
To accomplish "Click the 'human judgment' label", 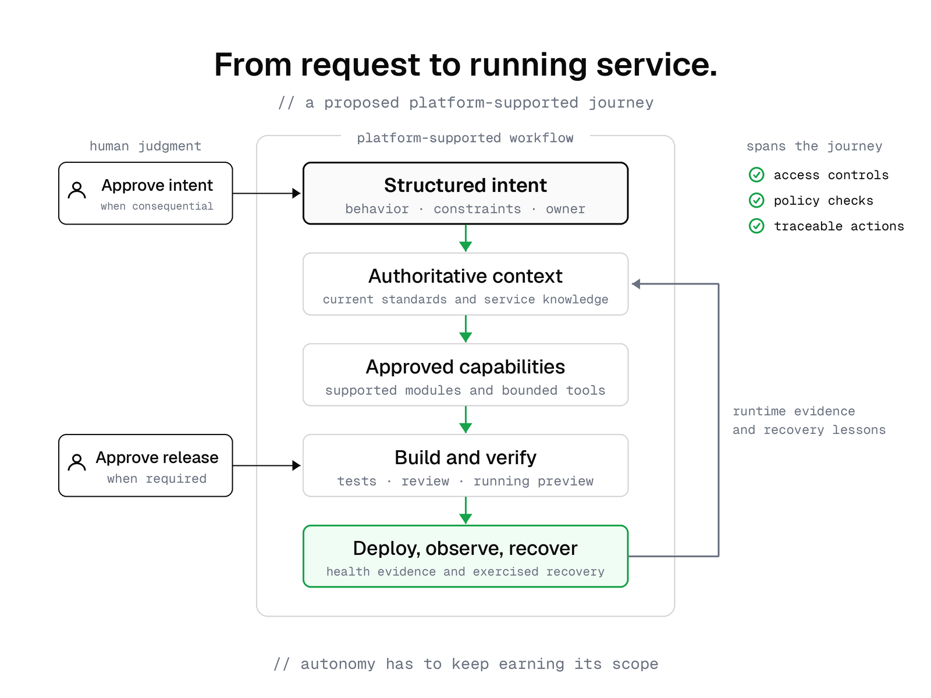I will [145, 146].
